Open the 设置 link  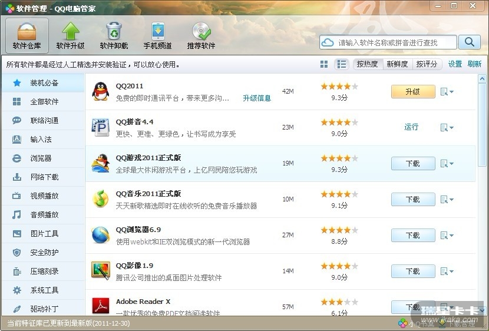[x=455, y=64]
